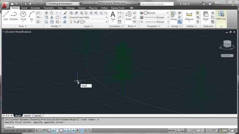This screenshot has height=134, width=239.
Task: Select the Rectangle tool in Draw panel
Action: (38, 13)
